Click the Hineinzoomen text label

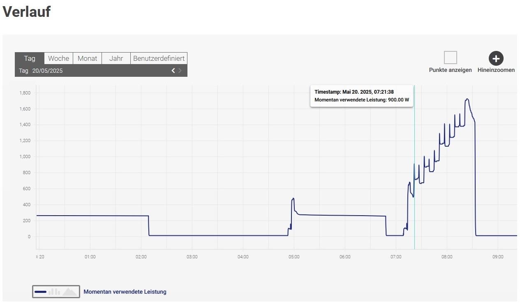[x=496, y=70]
